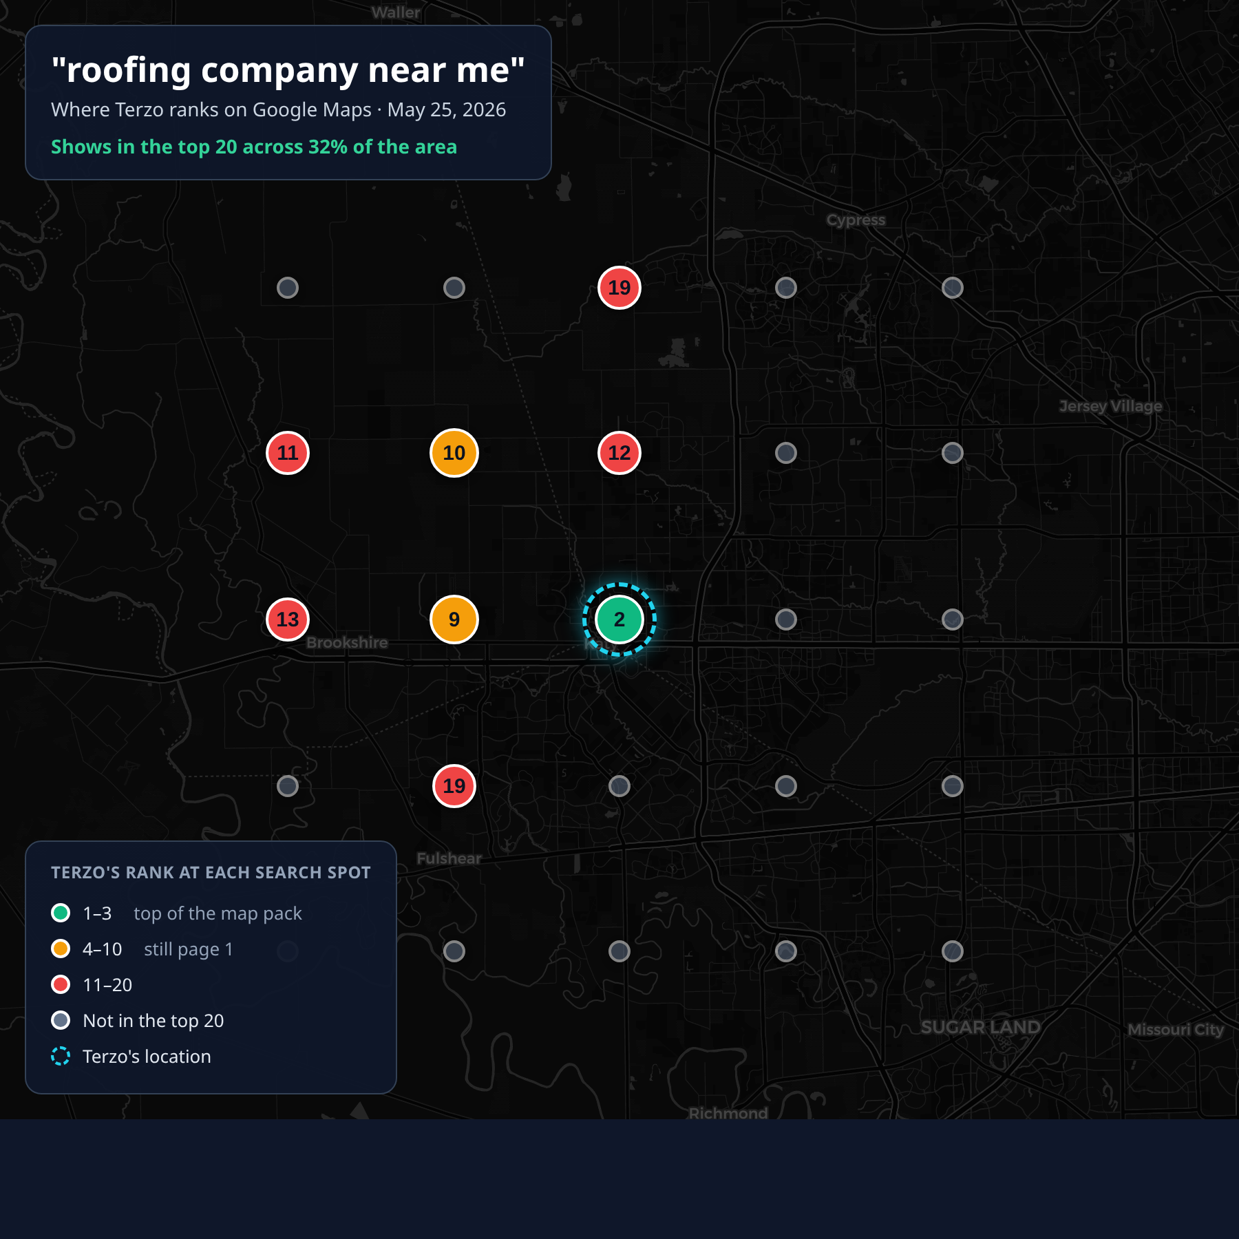The image size is (1239, 1239).
Task: Click the Brookshire map label
Action: coord(347,642)
